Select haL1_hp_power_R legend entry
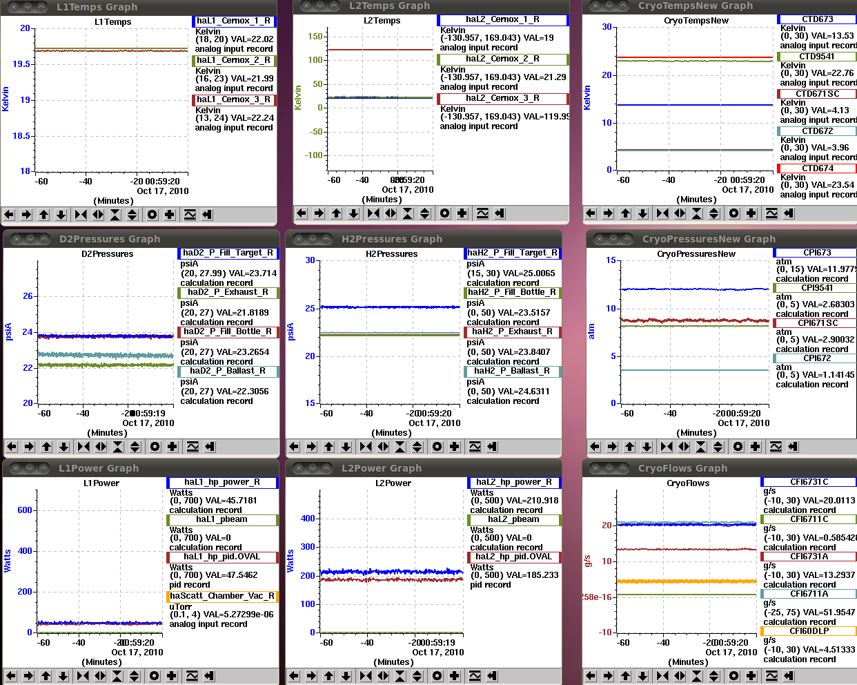Screen dimensions: 857x685 point(222,483)
